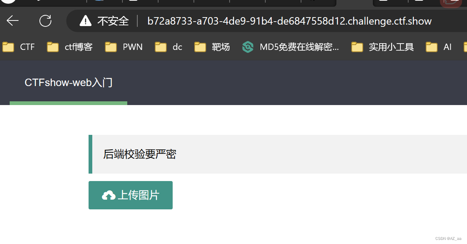
Task: Expand the ctf博客 bookmarks folder
Action: (70, 47)
